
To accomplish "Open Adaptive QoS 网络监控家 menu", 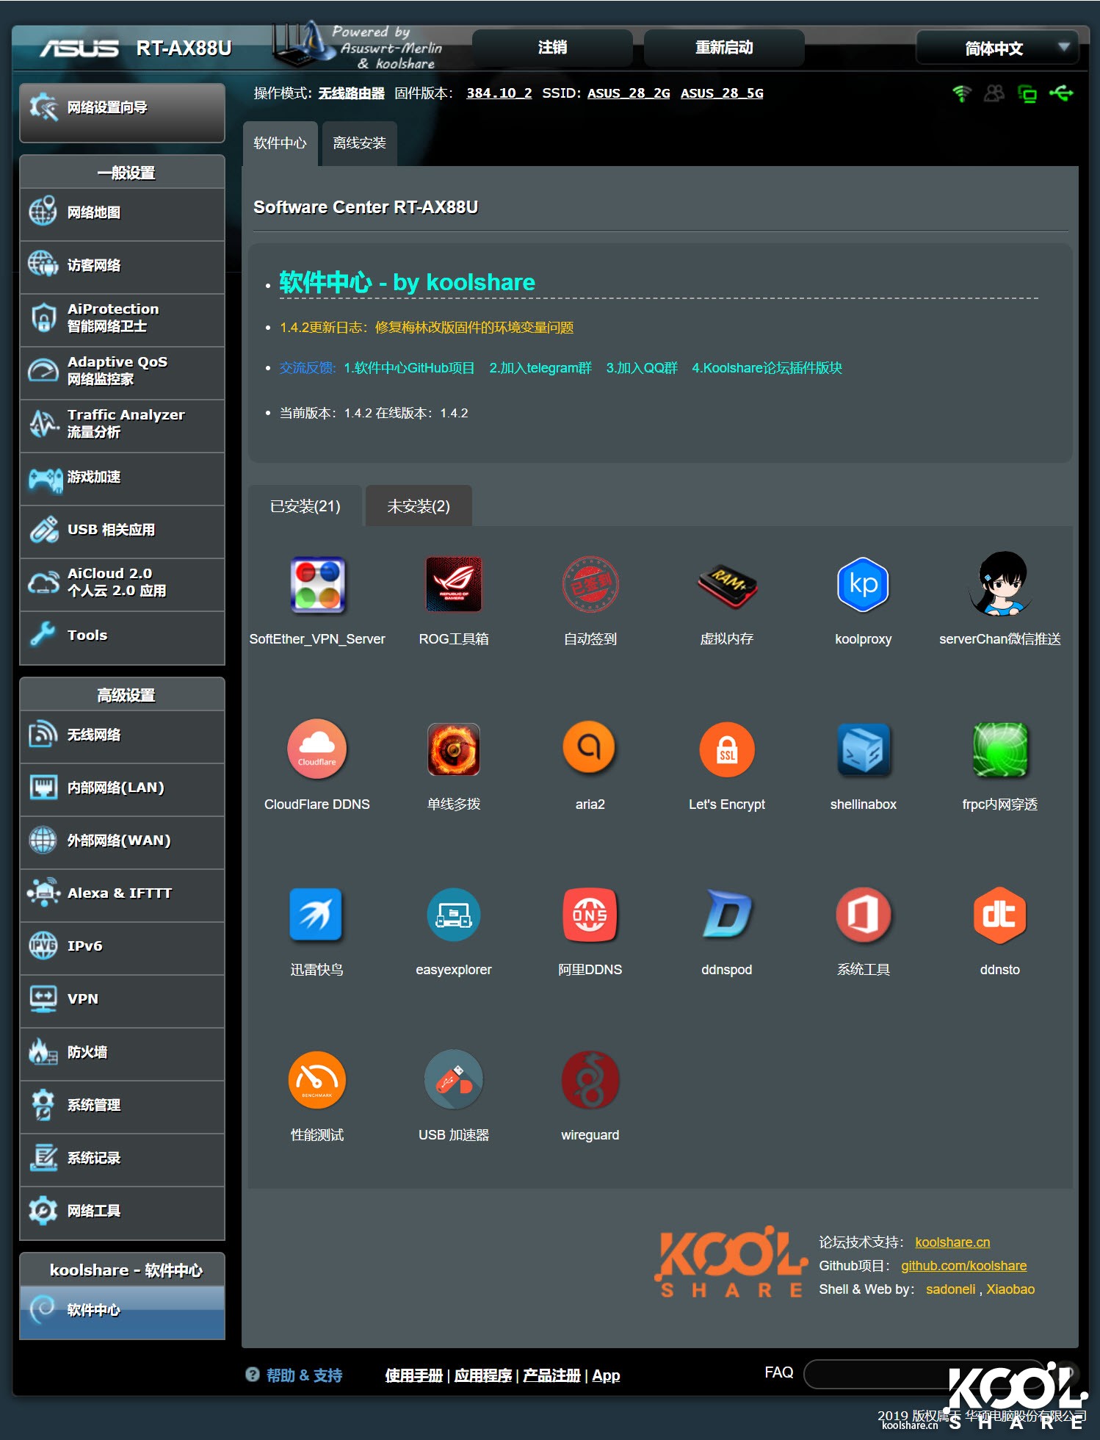I will [x=123, y=372].
